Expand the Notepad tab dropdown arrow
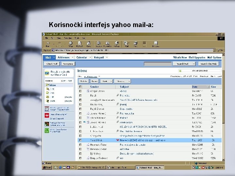This screenshot has width=235, height=176. point(107,57)
